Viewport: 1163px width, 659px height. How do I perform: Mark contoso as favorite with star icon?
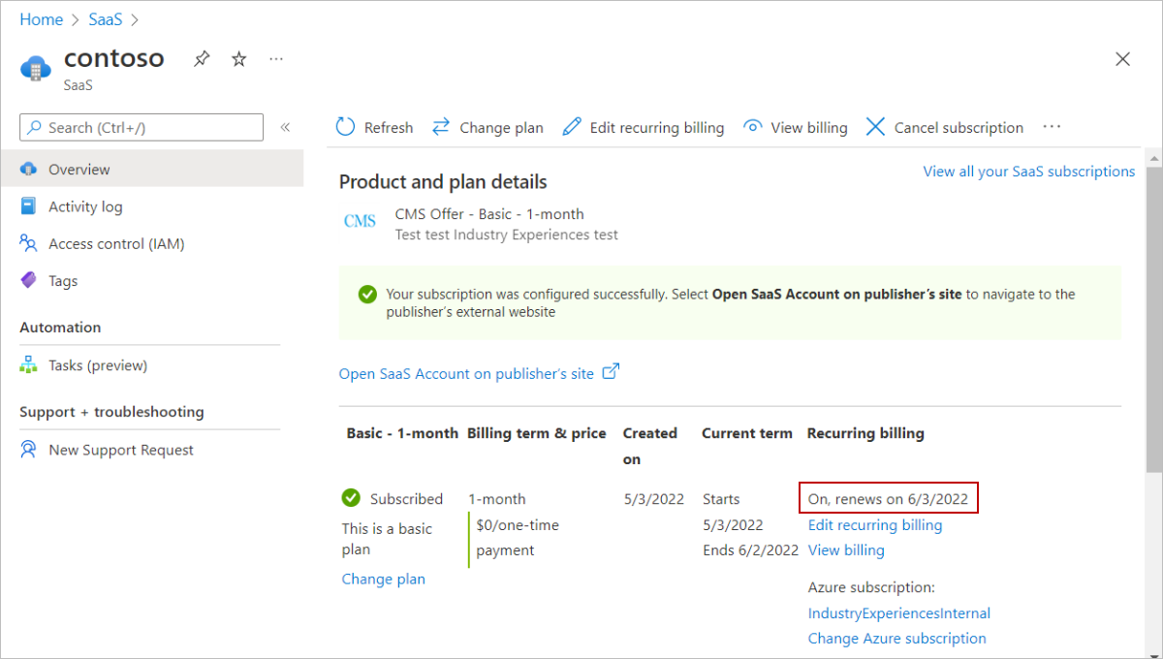point(239,59)
